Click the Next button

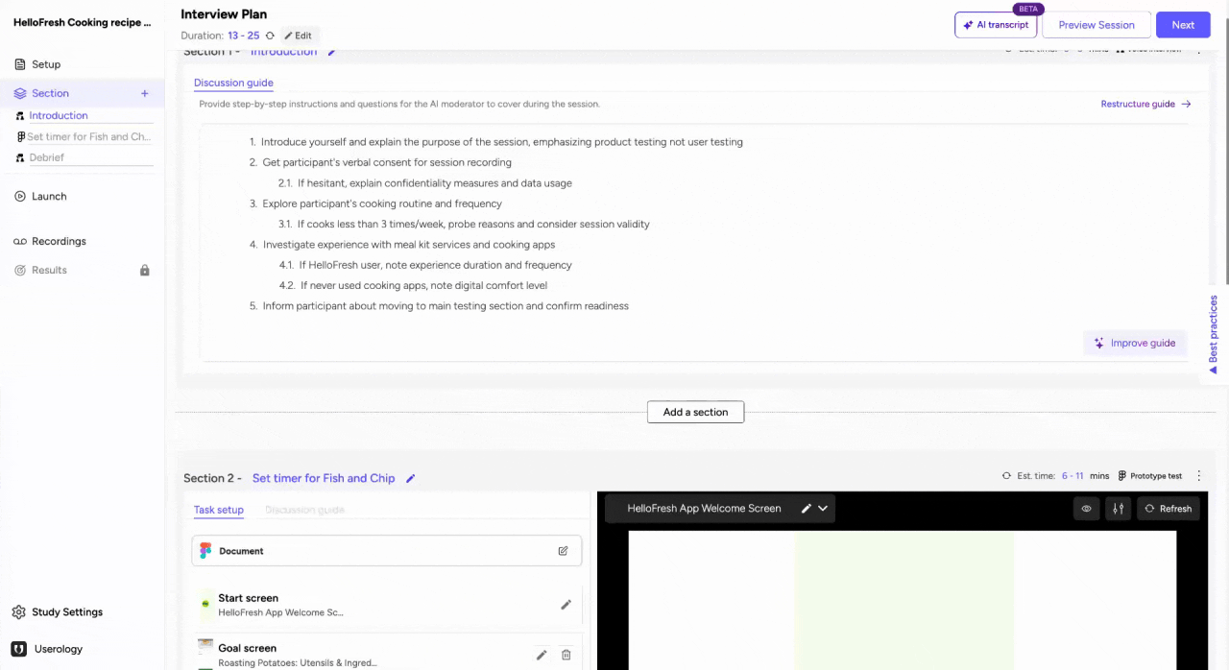(x=1182, y=25)
